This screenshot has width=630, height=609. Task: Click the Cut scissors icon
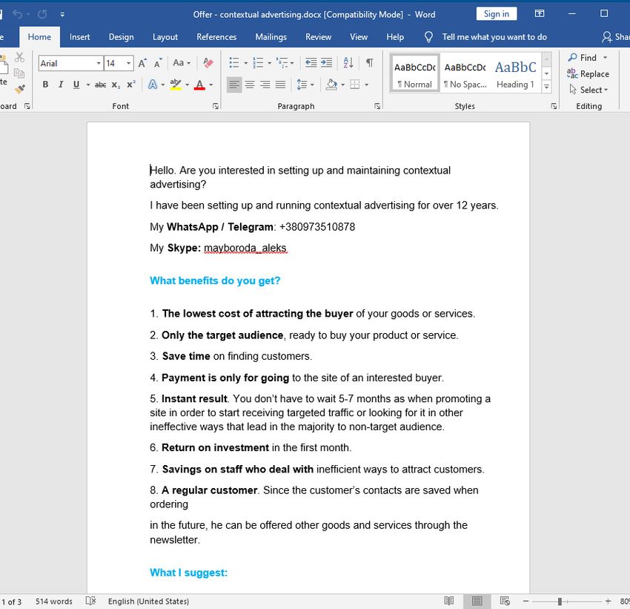19,57
